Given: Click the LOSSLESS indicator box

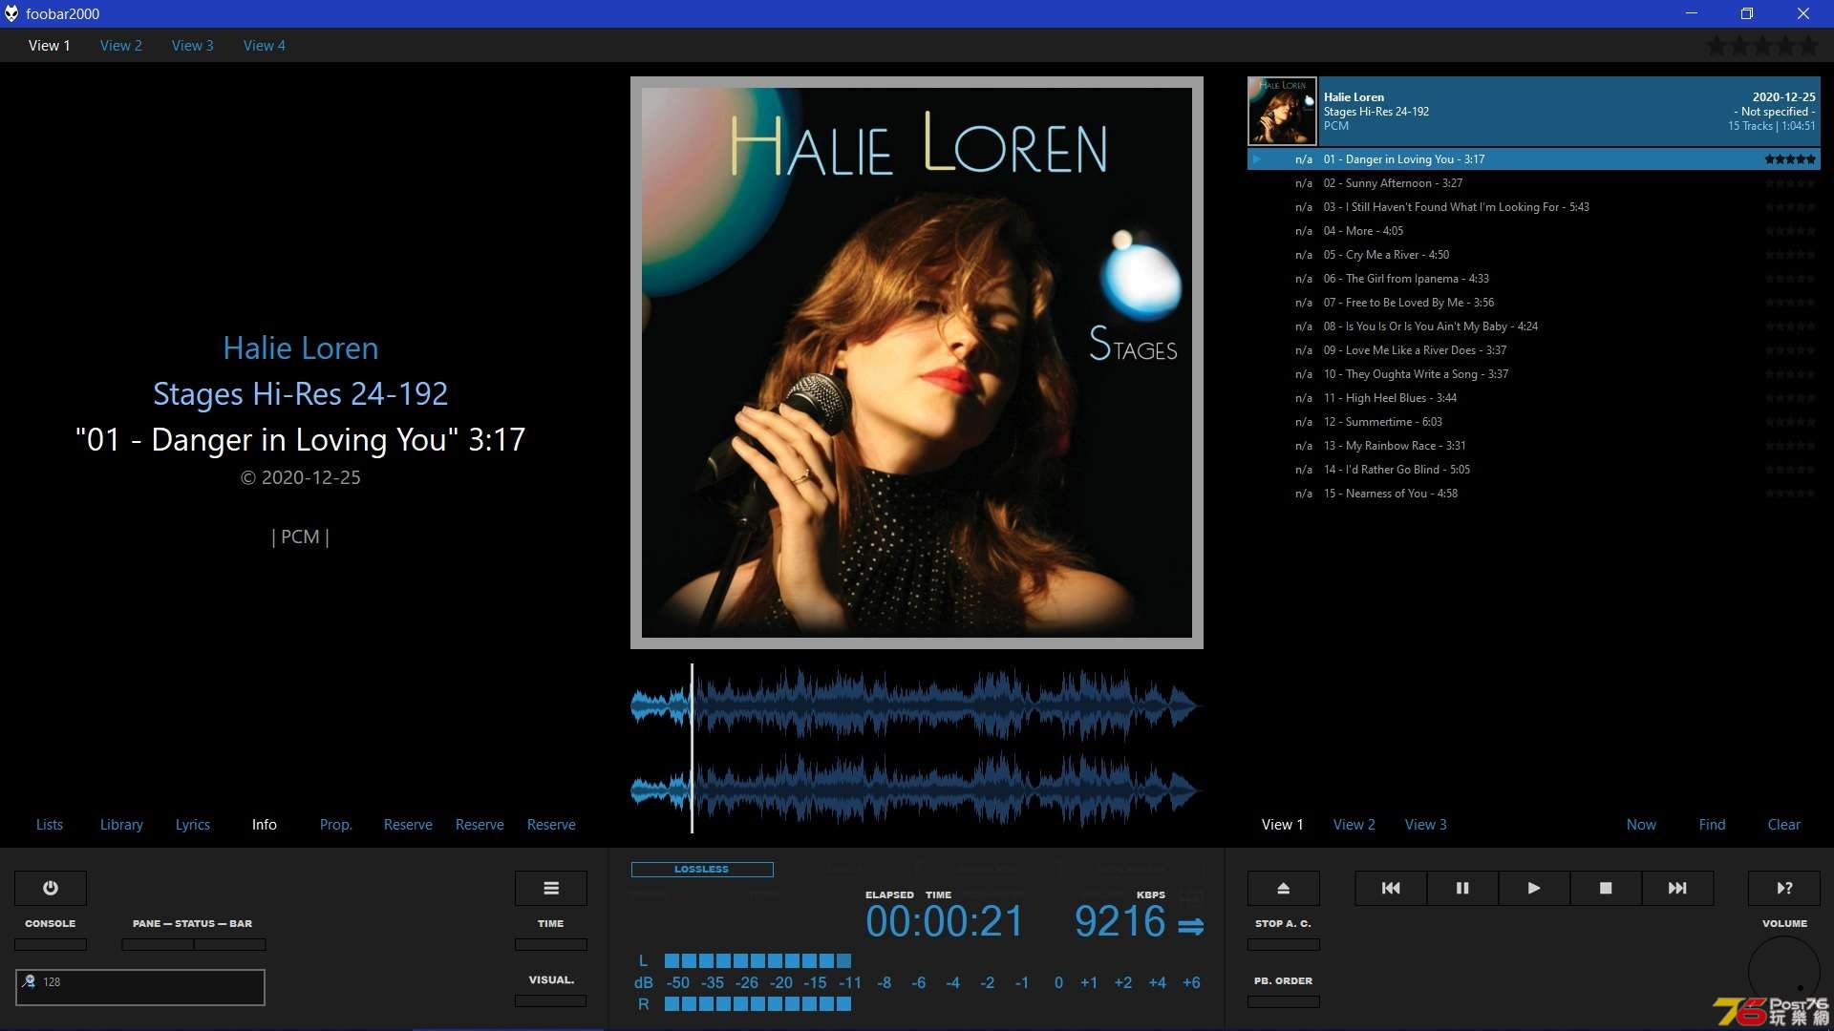Looking at the screenshot, I should tap(702, 870).
